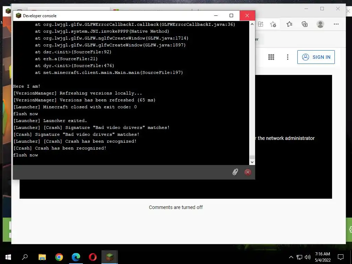Open the Edge profile avatar

pos(320,24)
